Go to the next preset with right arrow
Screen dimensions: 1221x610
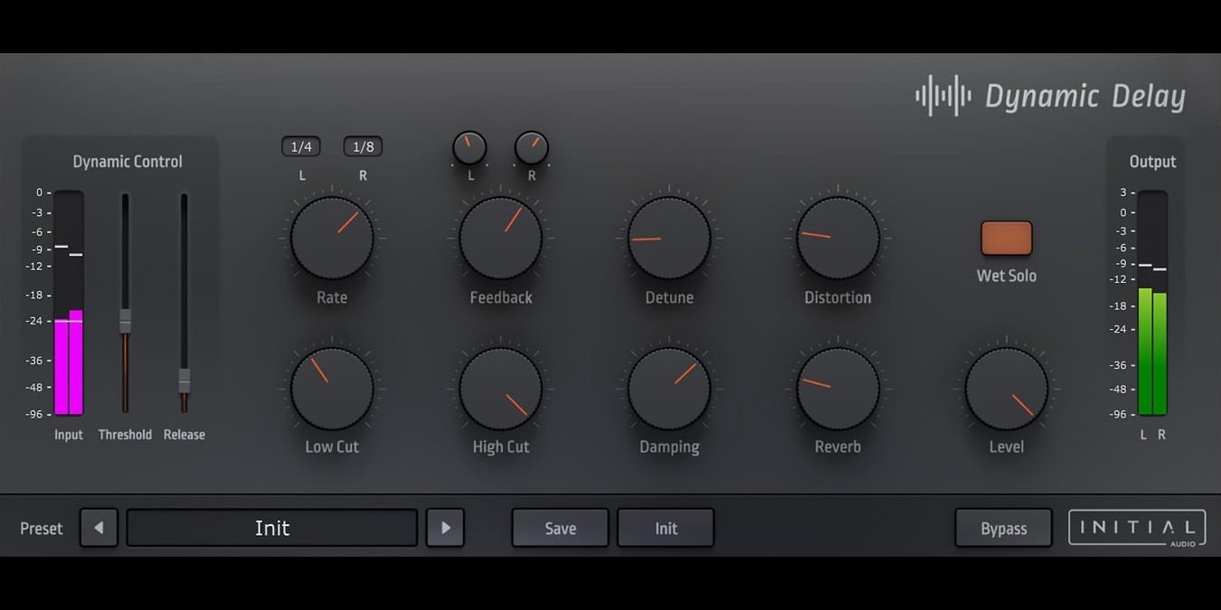pyautogui.click(x=445, y=528)
